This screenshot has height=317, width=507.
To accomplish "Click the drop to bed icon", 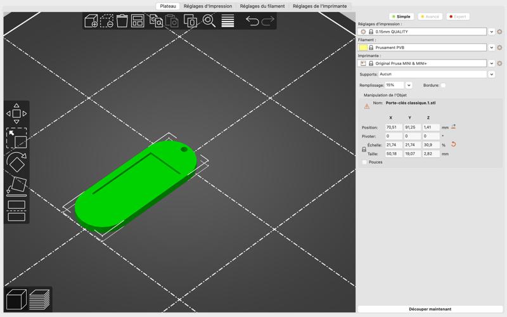I will point(453,127).
